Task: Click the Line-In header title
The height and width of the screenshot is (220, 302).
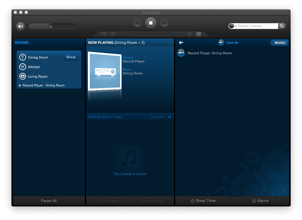Action: (x=232, y=43)
